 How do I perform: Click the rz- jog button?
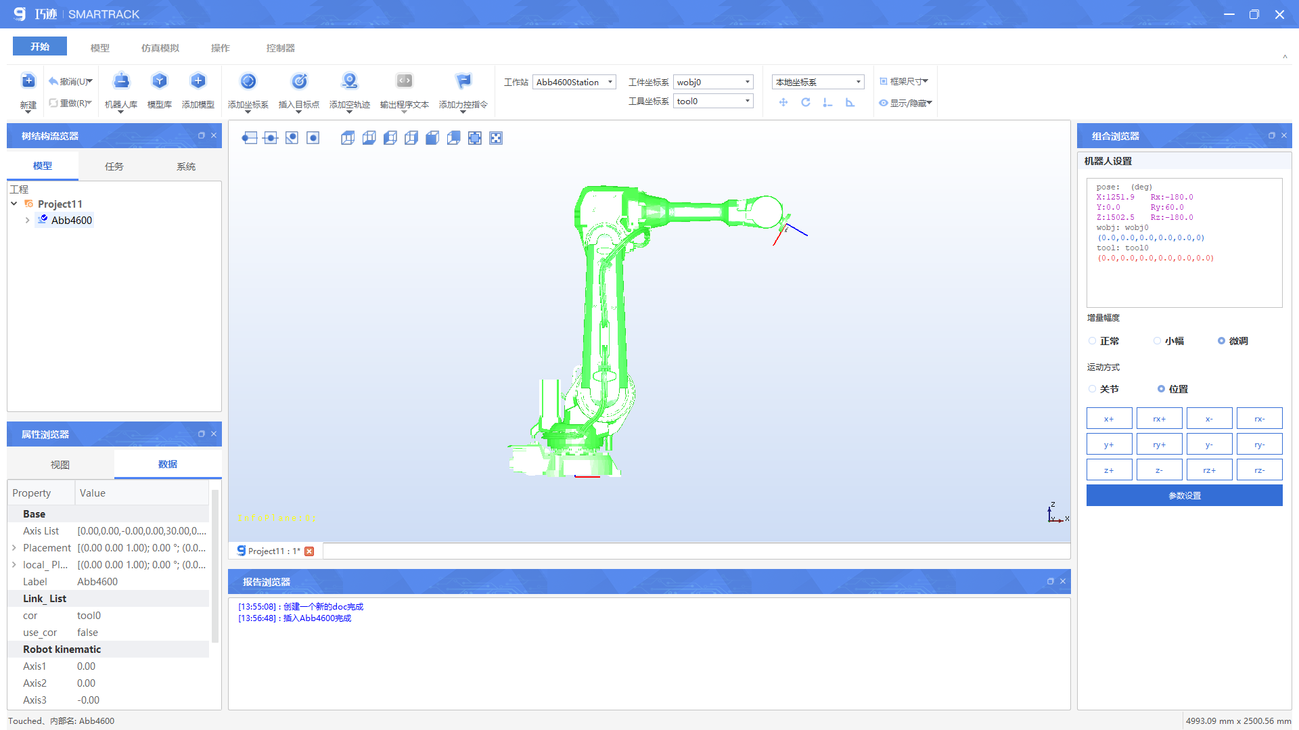point(1259,470)
